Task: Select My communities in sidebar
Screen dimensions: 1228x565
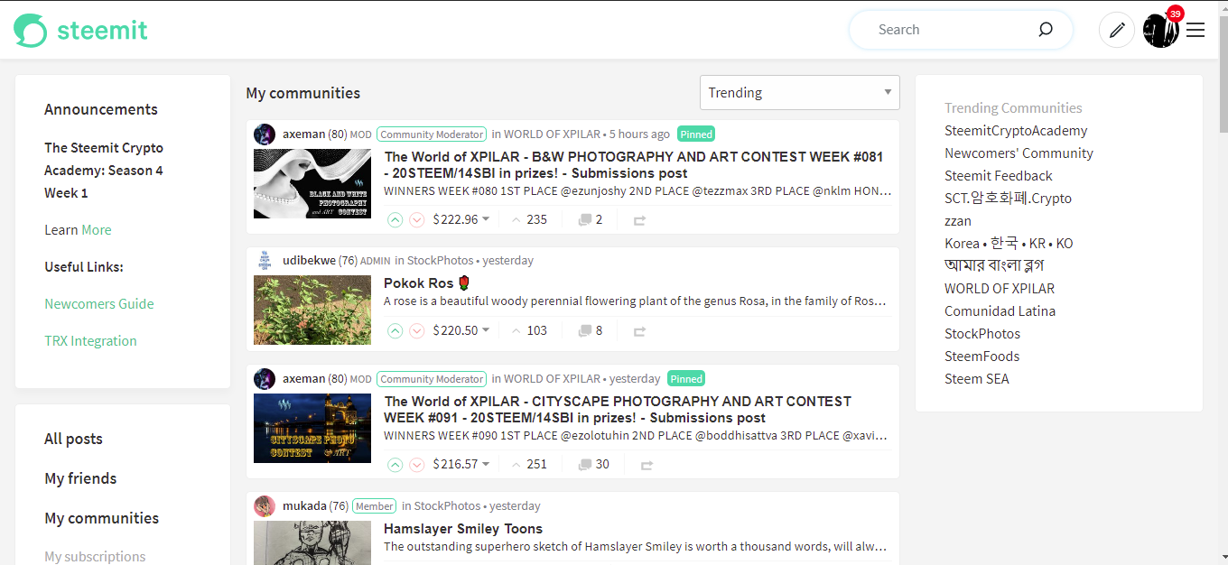Action: click(x=101, y=518)
